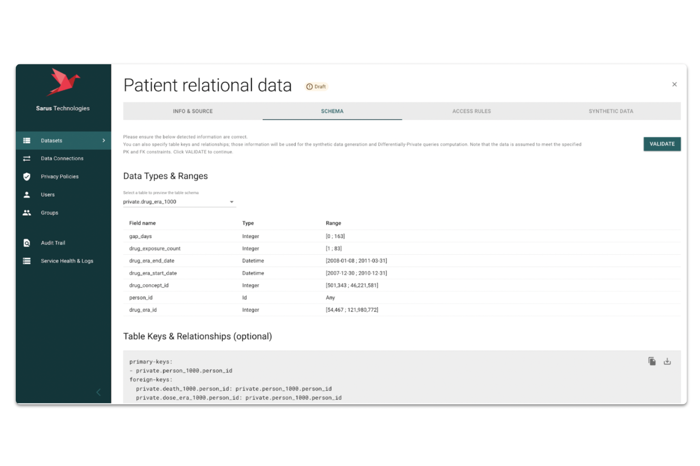Click the Datasets list icon in sidebar
The width and height of the screenshot is (700, 466).
(27, 140)
